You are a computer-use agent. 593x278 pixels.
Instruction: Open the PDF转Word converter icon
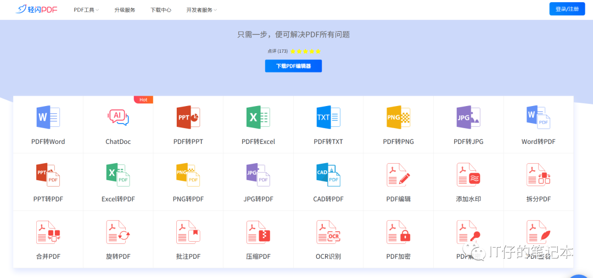pyautogui.click(x=48, y=117)
